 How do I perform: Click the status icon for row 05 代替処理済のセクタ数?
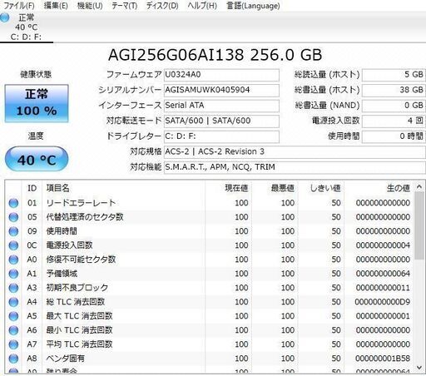[x=13, y=217]
